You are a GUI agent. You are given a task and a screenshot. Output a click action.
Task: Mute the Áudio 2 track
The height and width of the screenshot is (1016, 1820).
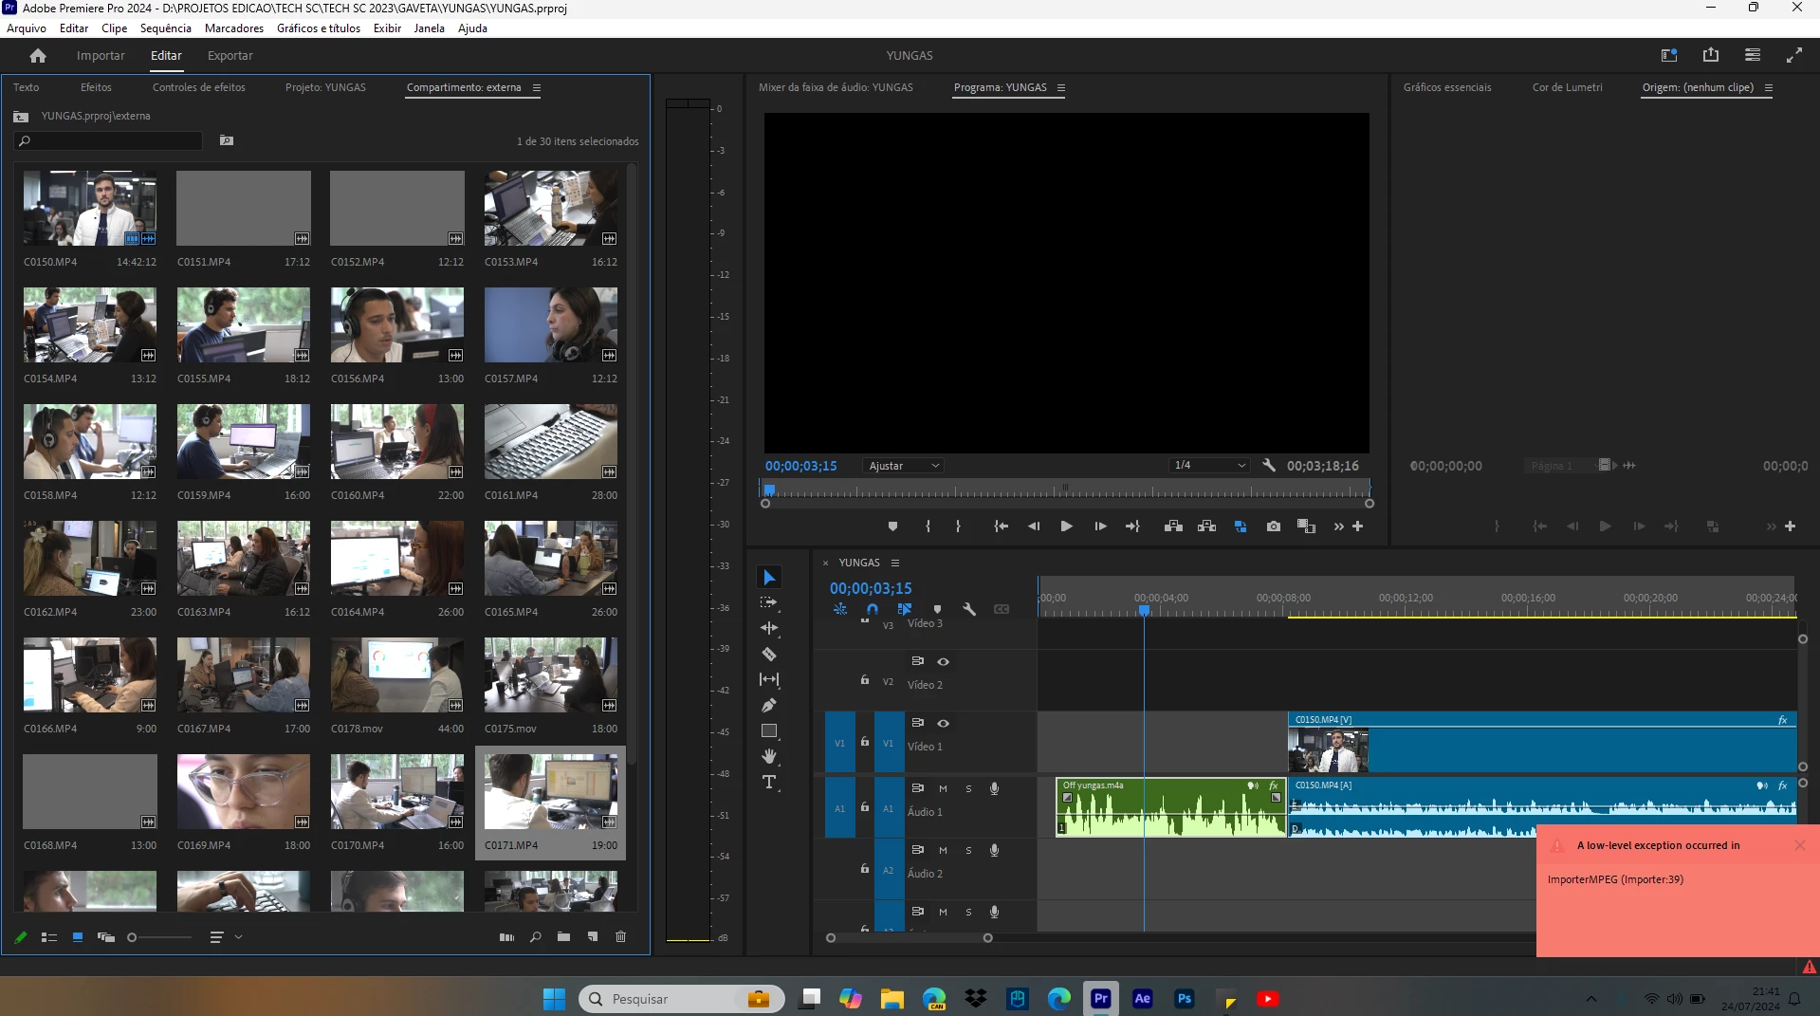(x=943, y=850)
